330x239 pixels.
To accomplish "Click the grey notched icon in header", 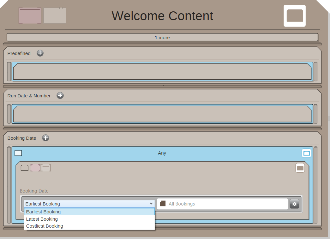I will [55, 15].
